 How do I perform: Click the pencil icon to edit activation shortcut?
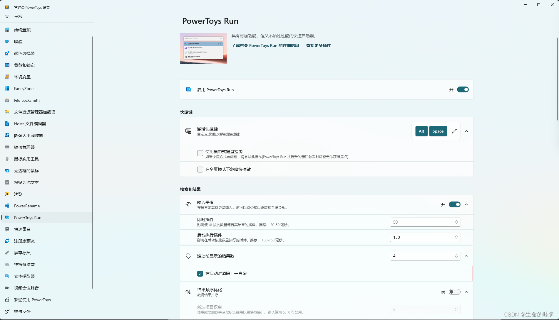pyautogui.click(x=454, y=131)
